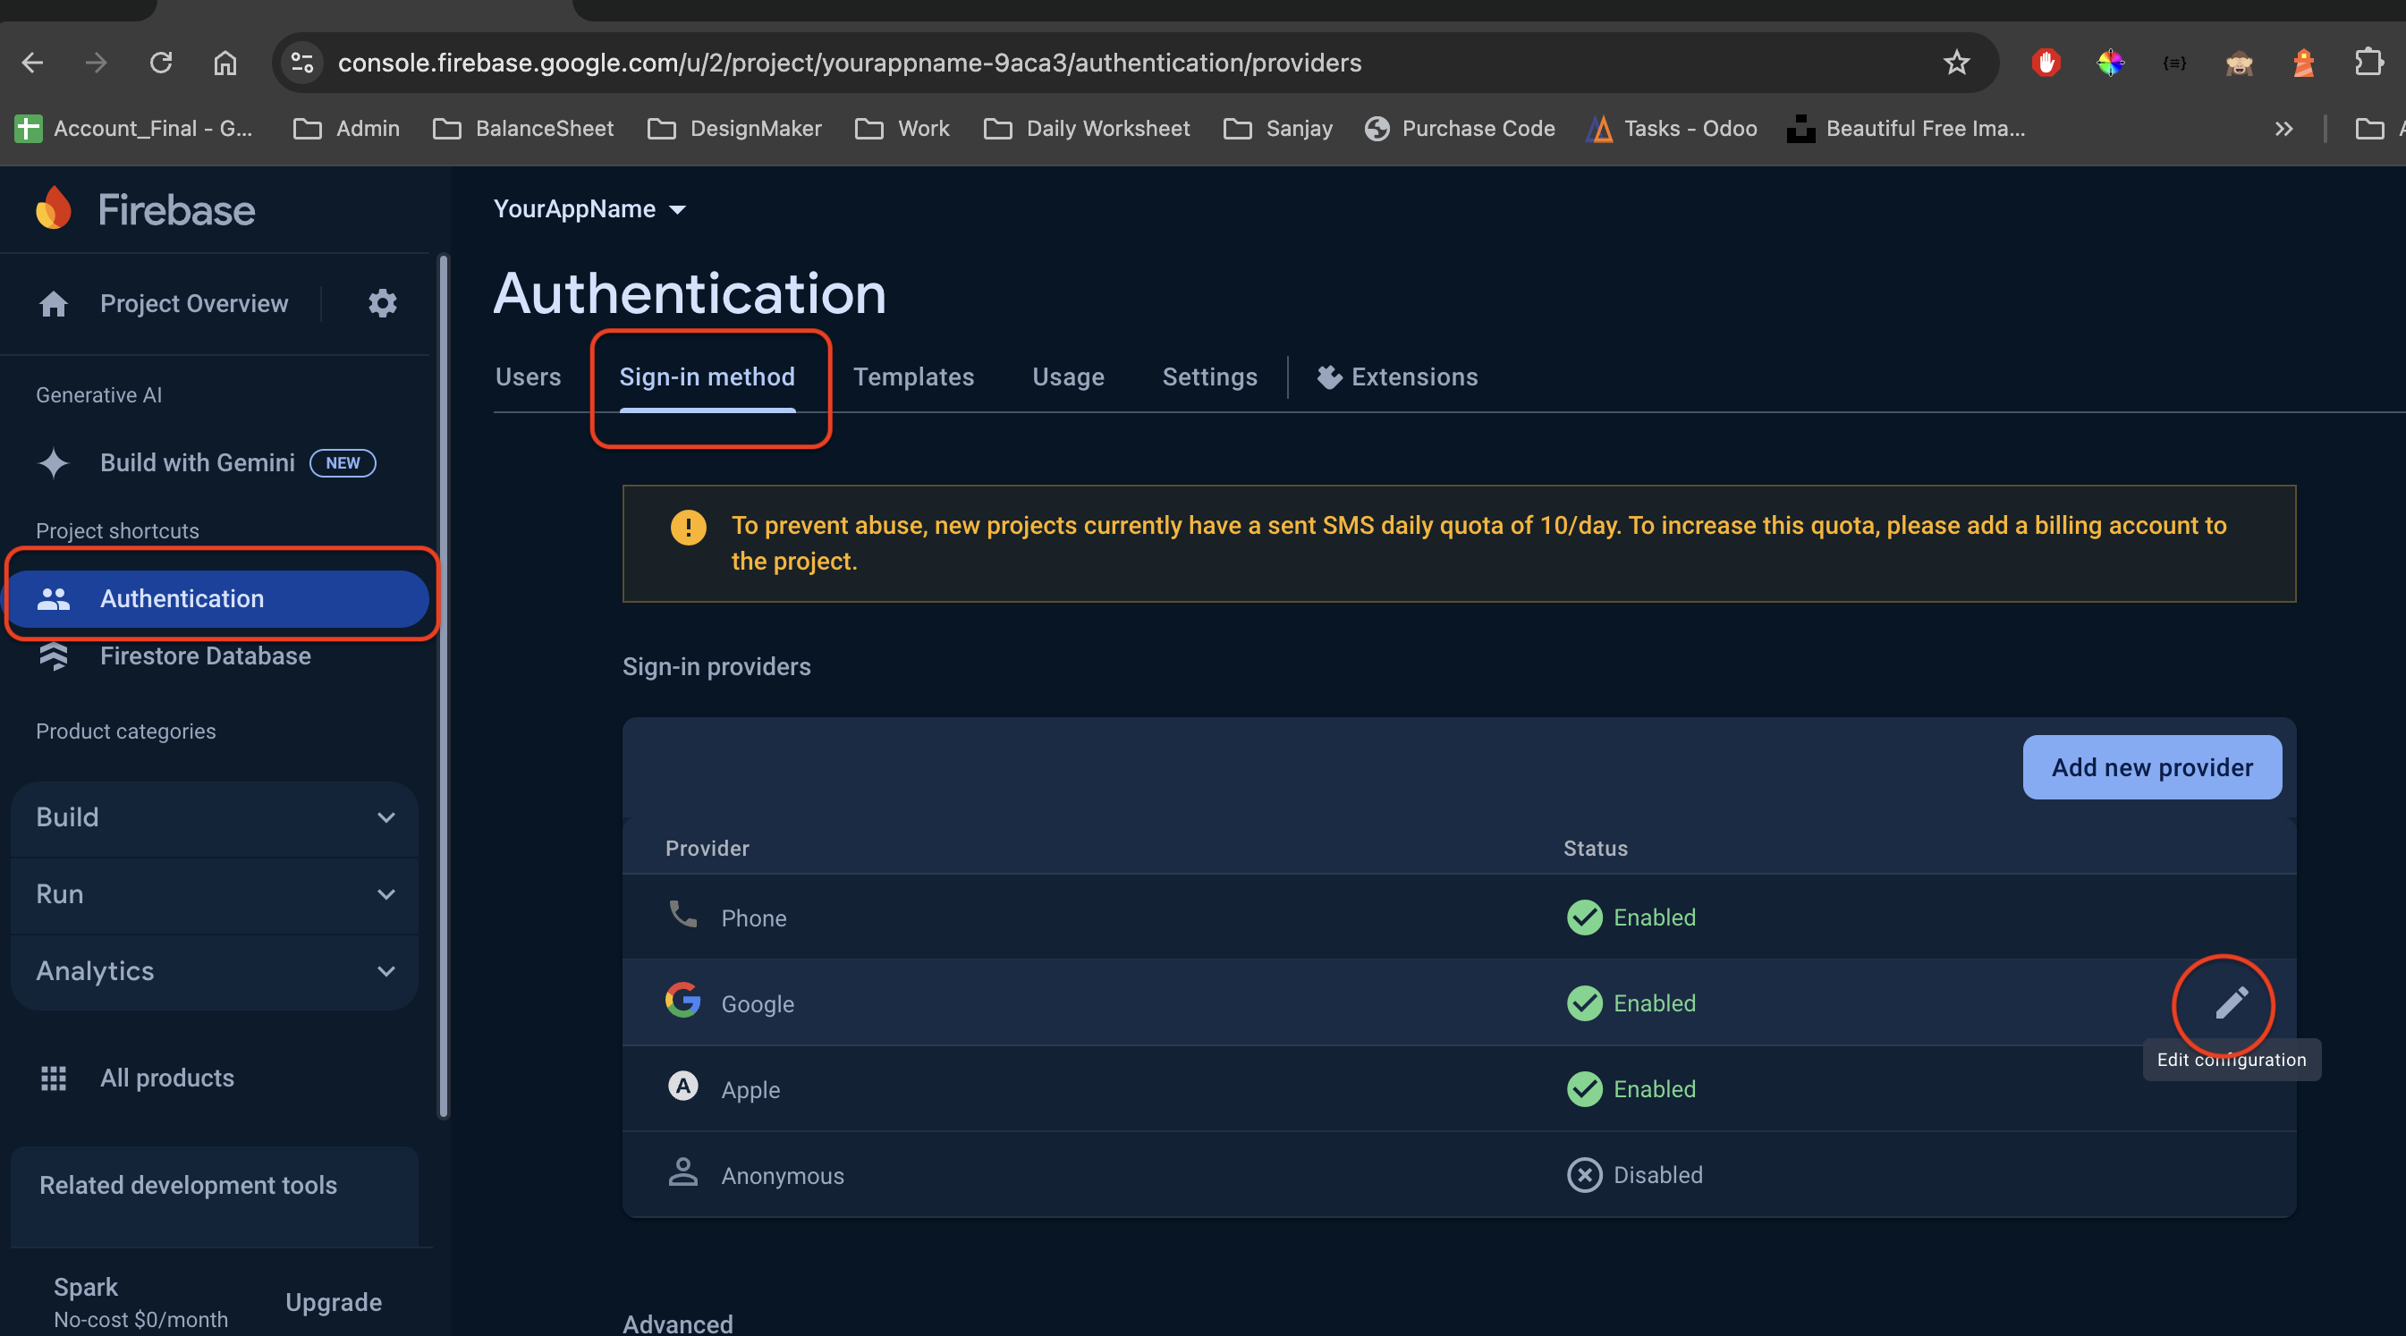Open the YourAppName project dropdown
Screen dimensions: 2406x1336
[589, 209]
